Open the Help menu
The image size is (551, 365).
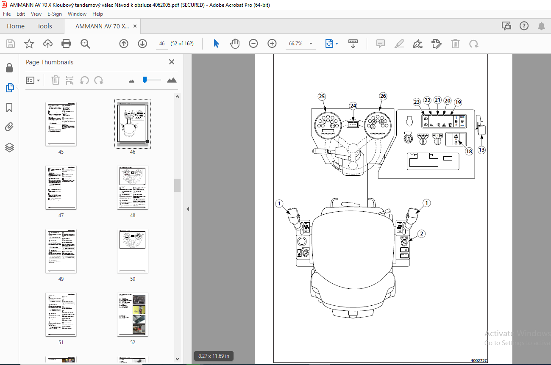click(98, 14)
